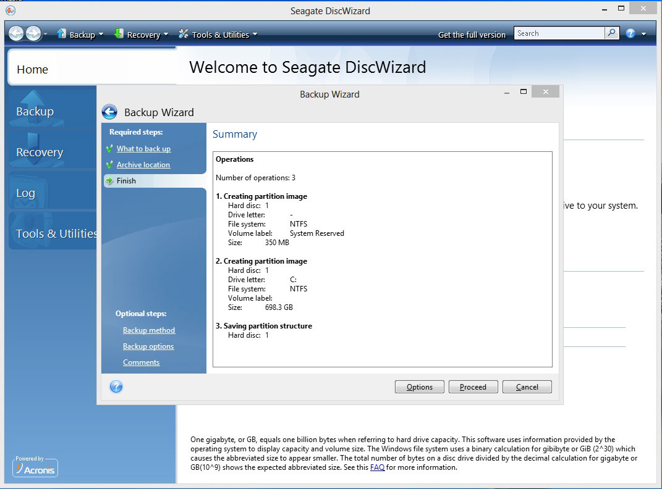Open the Backup options optional step
Image resolution: width=662 pixels, height=489 pixels.
click(x=148, y=346)
